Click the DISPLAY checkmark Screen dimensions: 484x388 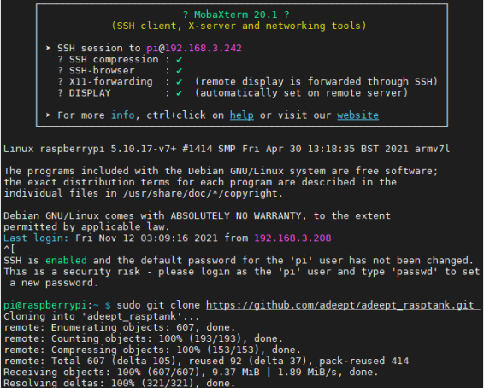click(179, 93)
